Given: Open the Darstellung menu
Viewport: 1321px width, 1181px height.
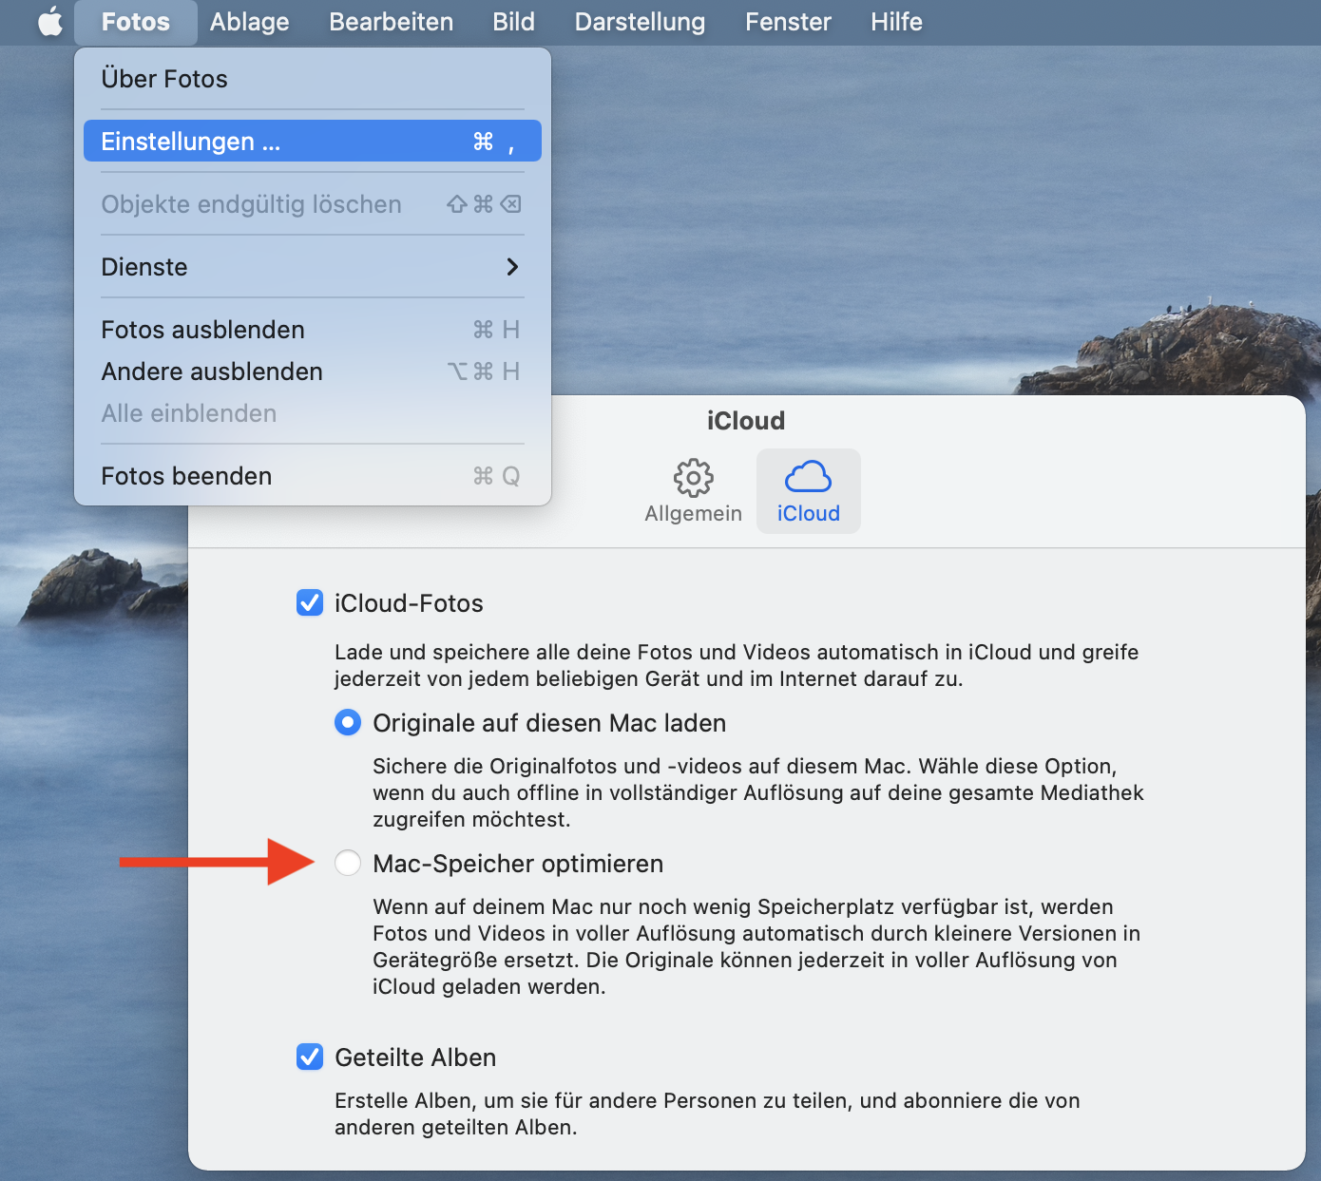Looking at the screenshot, I should tap(640, 22).
